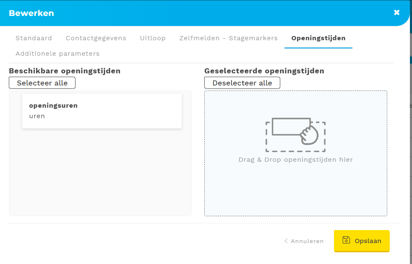The image size is (412, 264).
Task: Open the Zelfmelden - Stagemarkers tab
Action: click(x=228, y=38)
